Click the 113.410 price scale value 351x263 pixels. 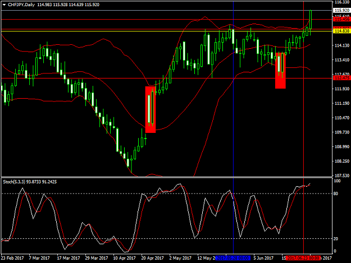tap(342, 60)
